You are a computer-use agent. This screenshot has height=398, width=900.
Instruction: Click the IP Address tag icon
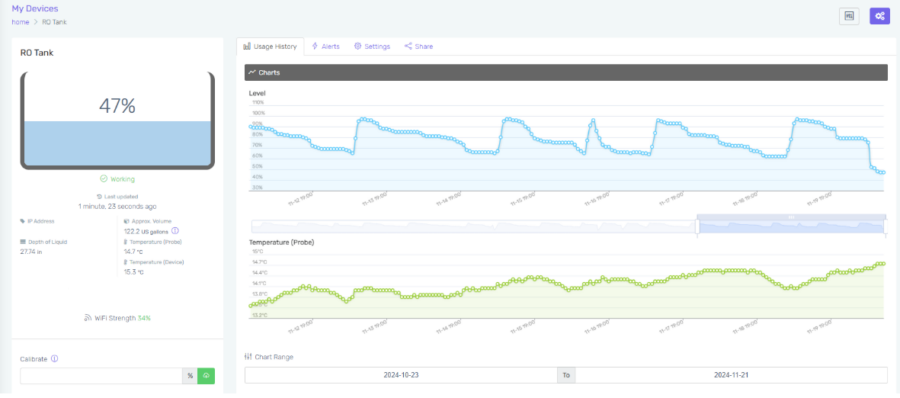22,220
